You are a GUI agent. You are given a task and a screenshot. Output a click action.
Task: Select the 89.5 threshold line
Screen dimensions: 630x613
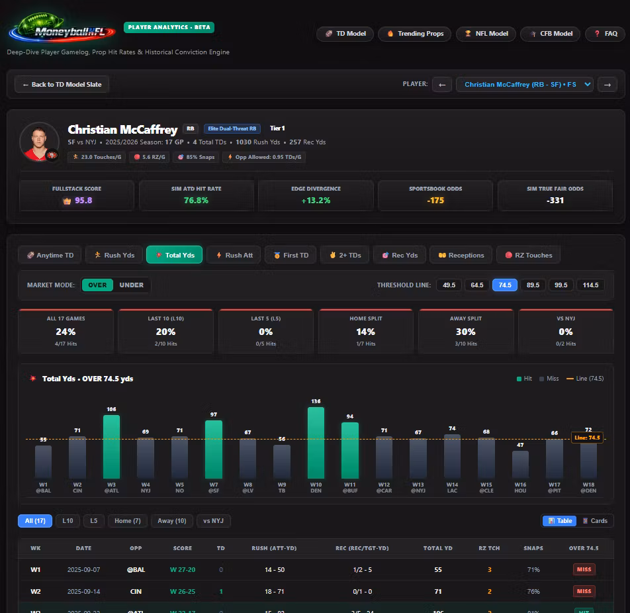point(533,285)
